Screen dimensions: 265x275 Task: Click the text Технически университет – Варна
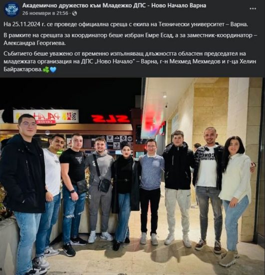(x=203, y=24)
